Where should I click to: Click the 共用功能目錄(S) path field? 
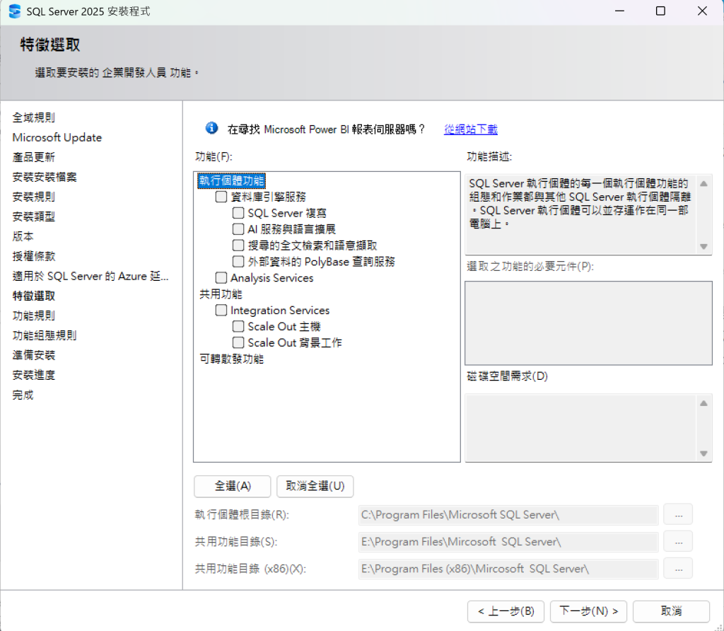click(508, 542)
